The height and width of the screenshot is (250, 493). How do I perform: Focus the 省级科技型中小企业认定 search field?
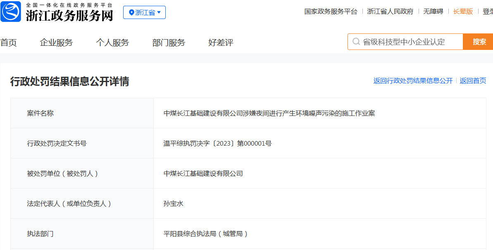pyautogui.click(x=409, y=42)
